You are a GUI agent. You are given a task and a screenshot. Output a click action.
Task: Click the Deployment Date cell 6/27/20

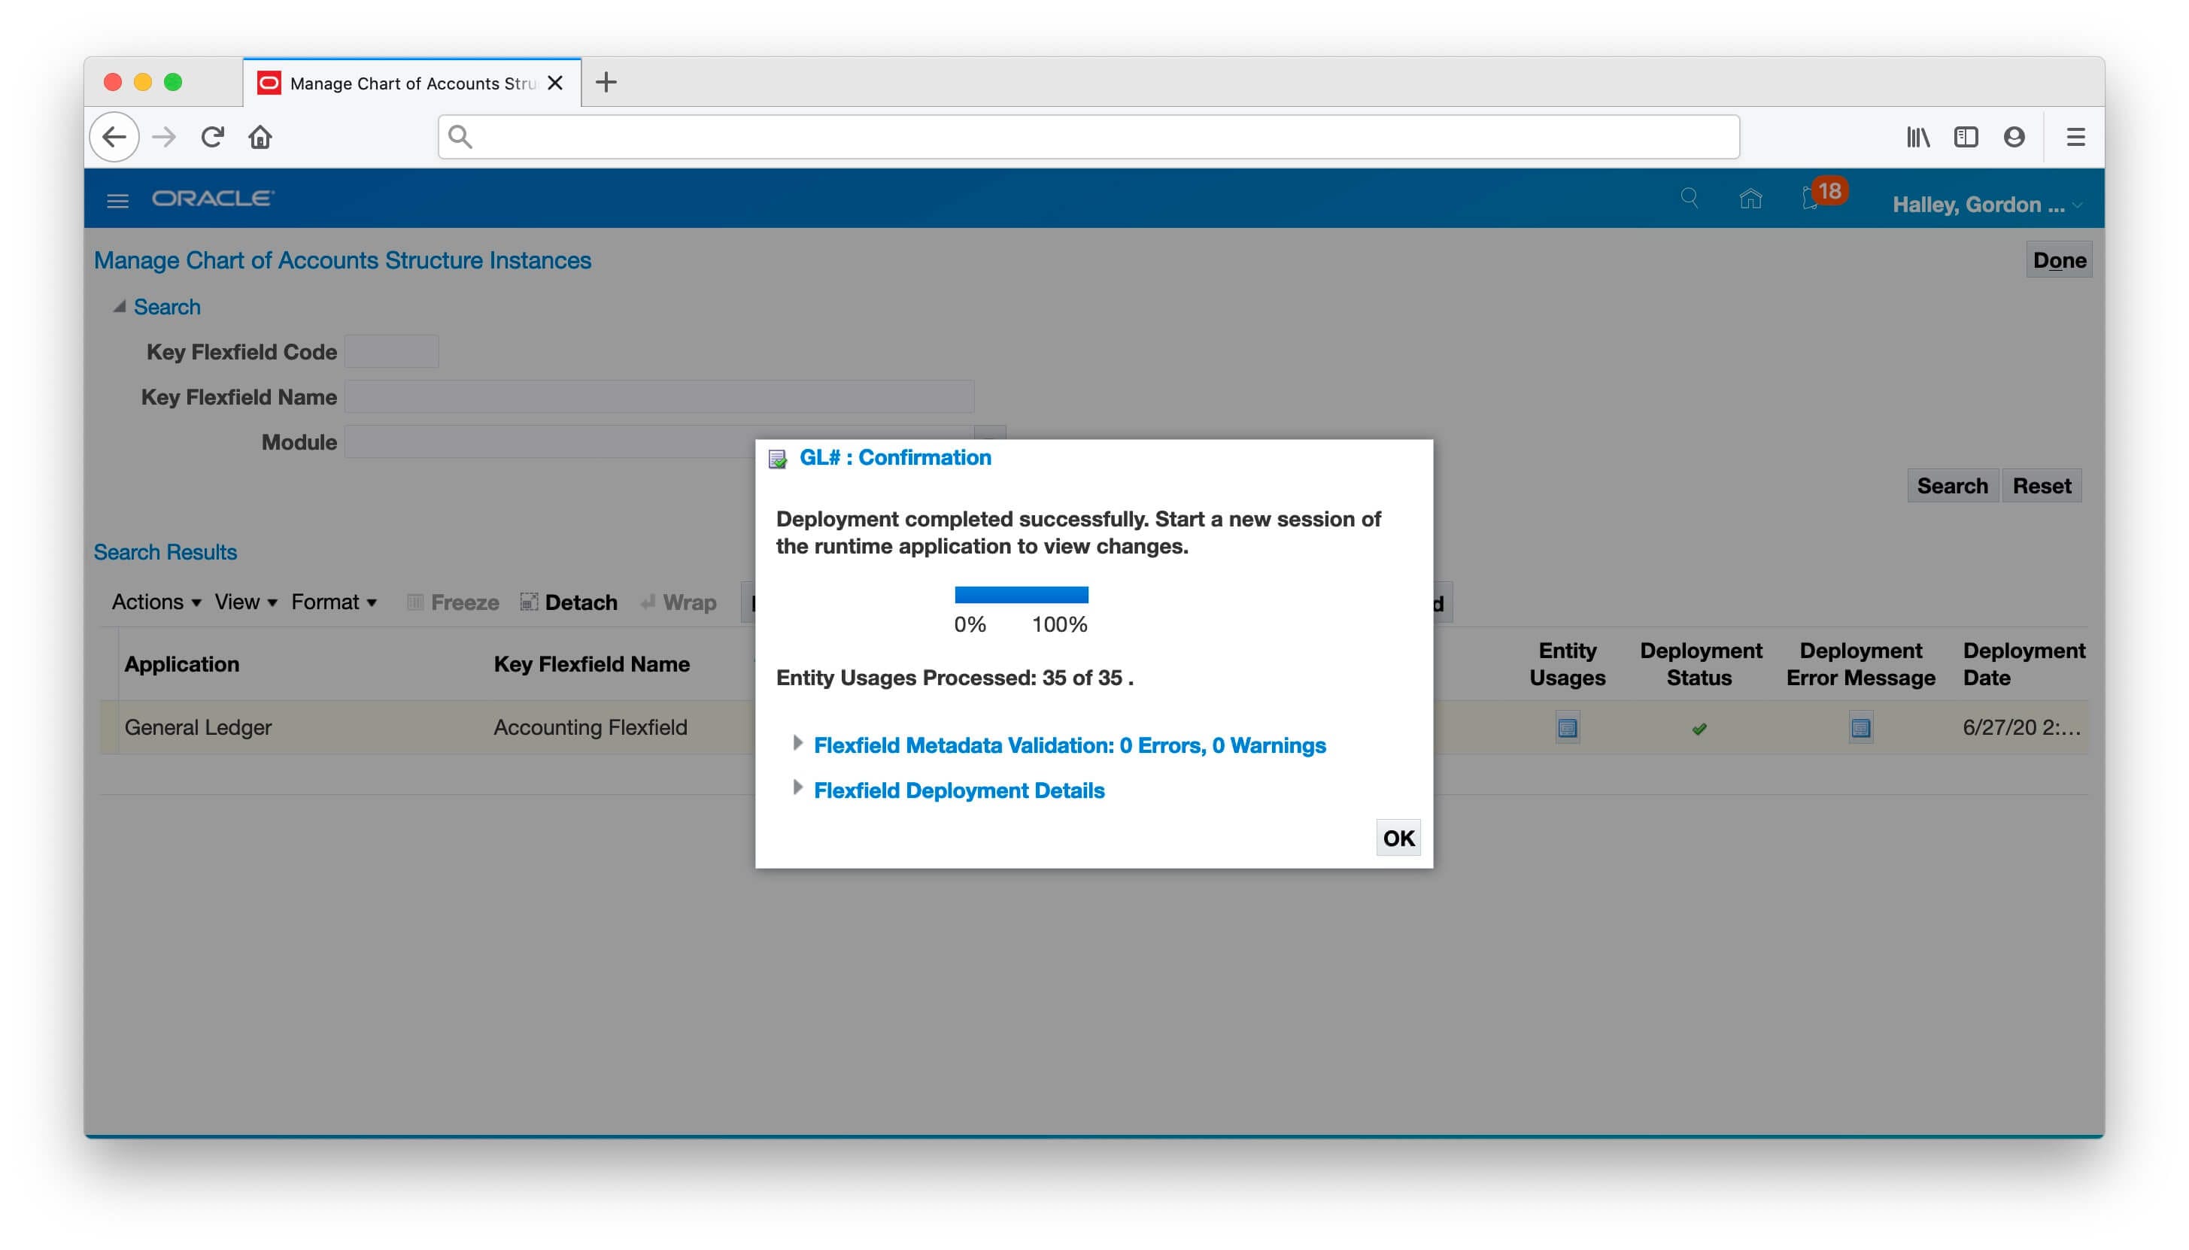2021,727
